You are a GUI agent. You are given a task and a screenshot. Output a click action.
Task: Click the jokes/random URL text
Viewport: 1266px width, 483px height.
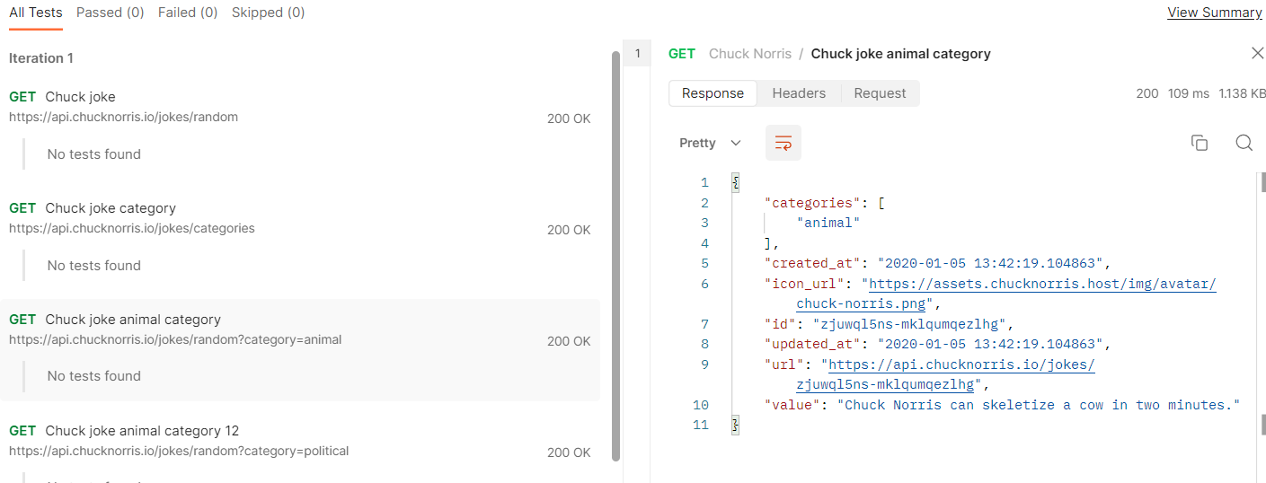click(123, 118)
